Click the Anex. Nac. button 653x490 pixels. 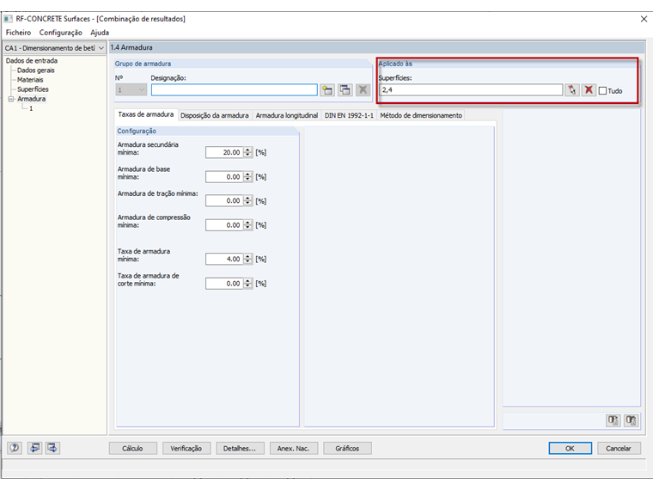(293, 449)
